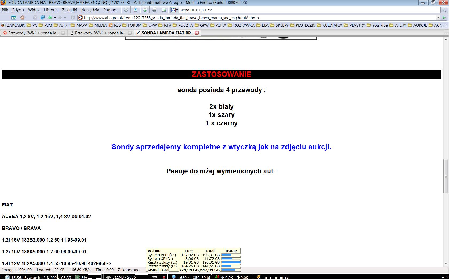Click the site icon in address bar
The height and width of the screenshot is (280, 449).
80,18
